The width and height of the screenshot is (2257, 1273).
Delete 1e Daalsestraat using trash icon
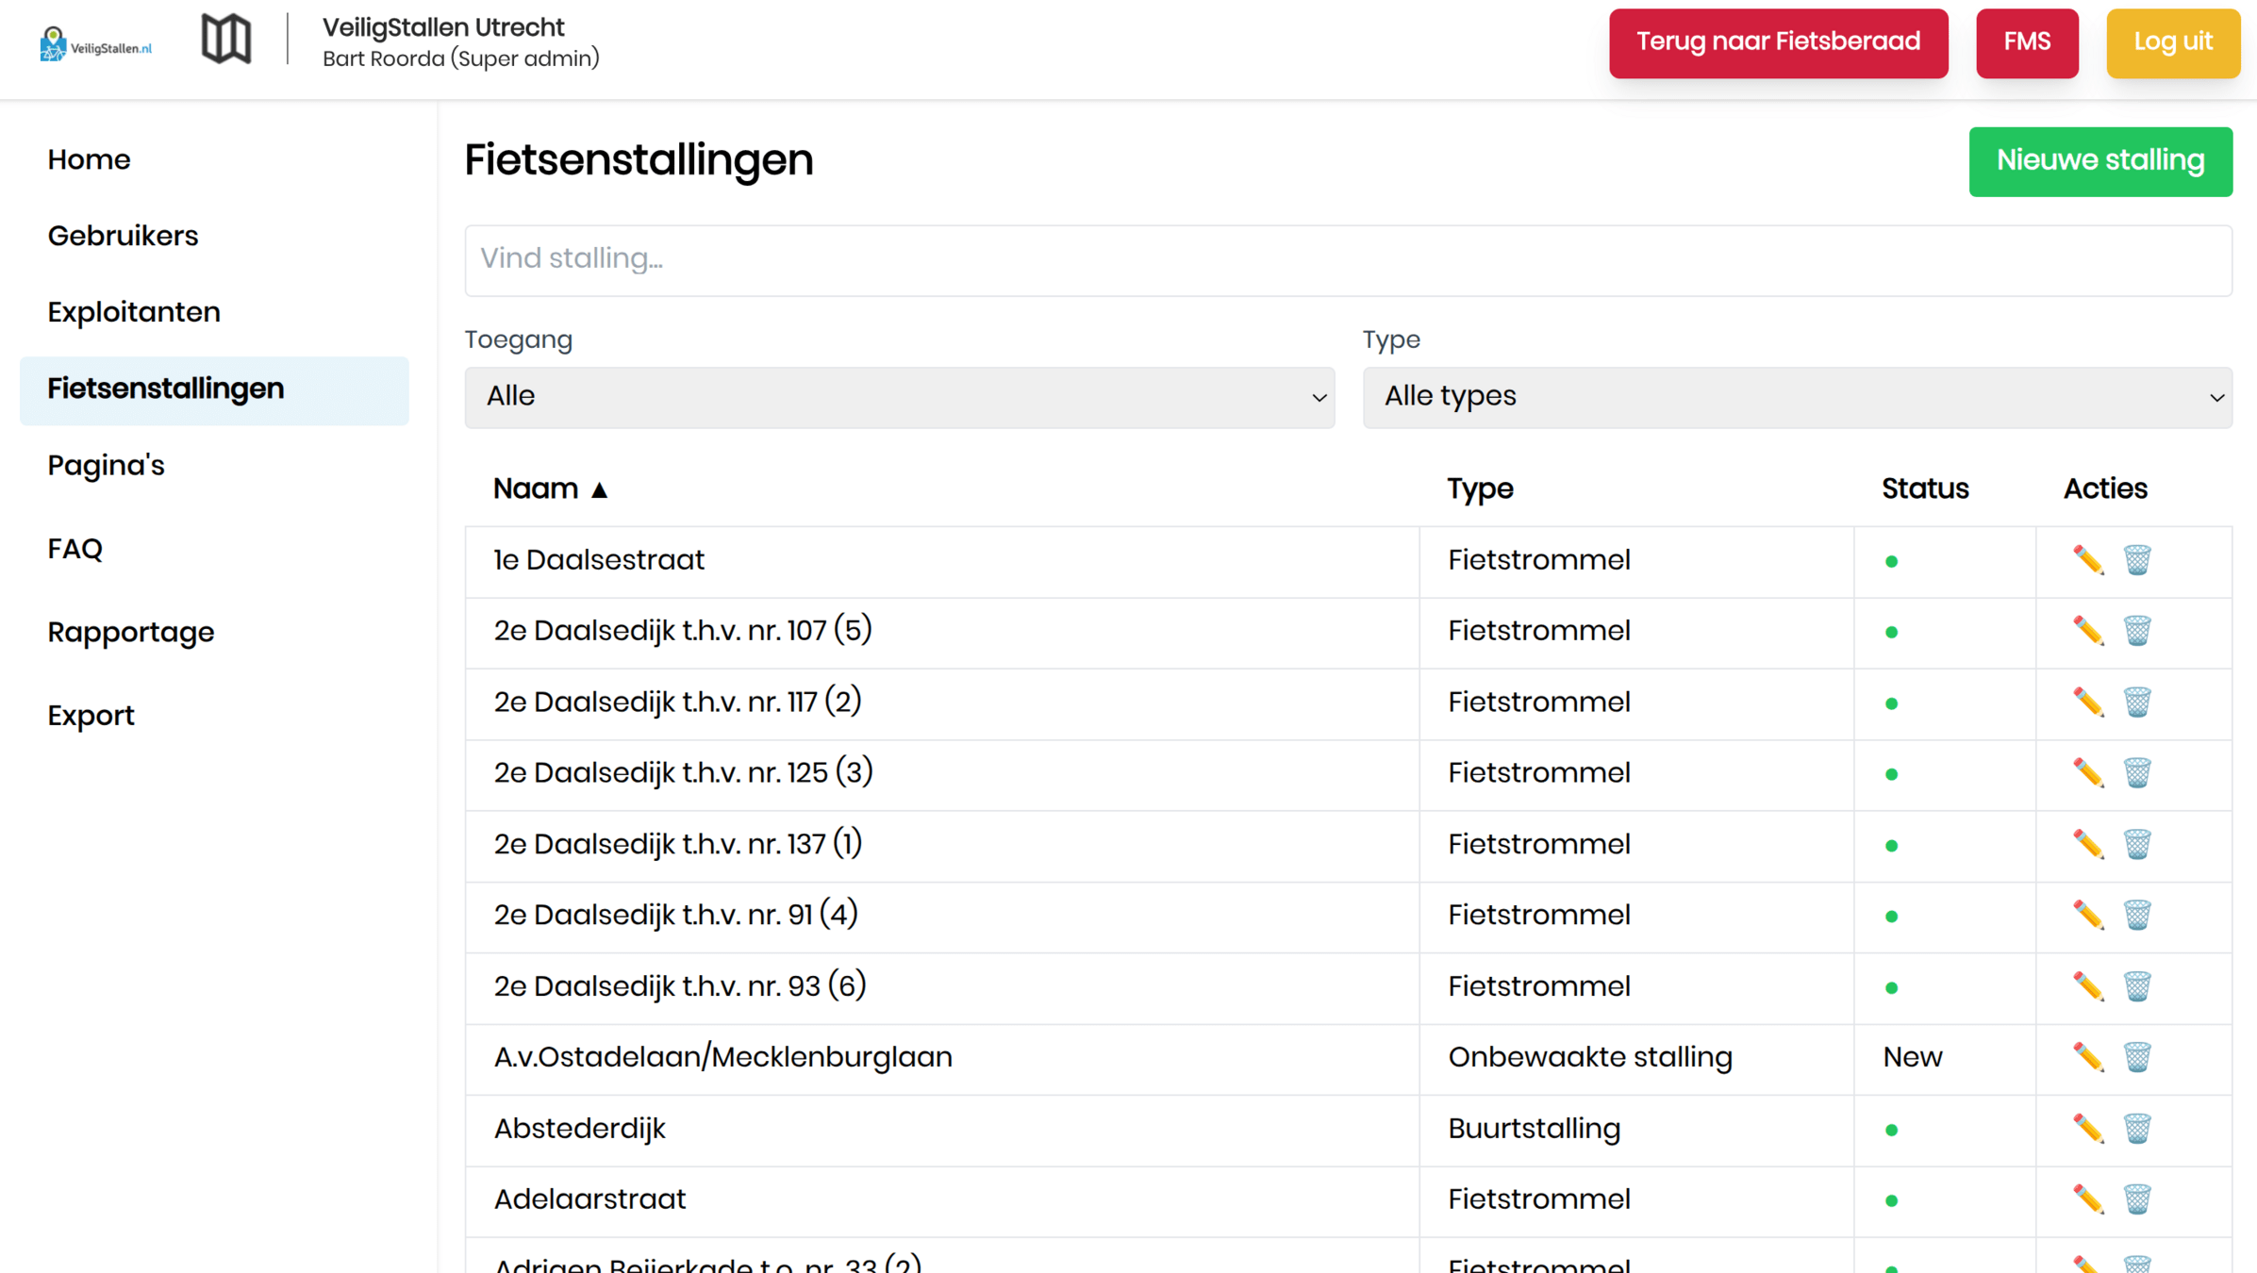(2136, 560)
